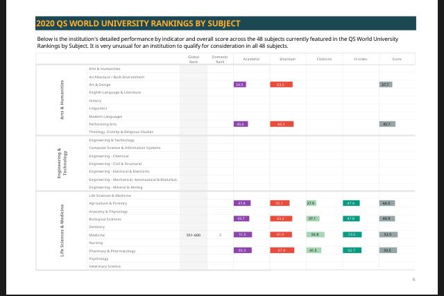The image size is (444, 296).
Task: Click the green H-index bar for Medicine
Action: click(x=352, y=235)
